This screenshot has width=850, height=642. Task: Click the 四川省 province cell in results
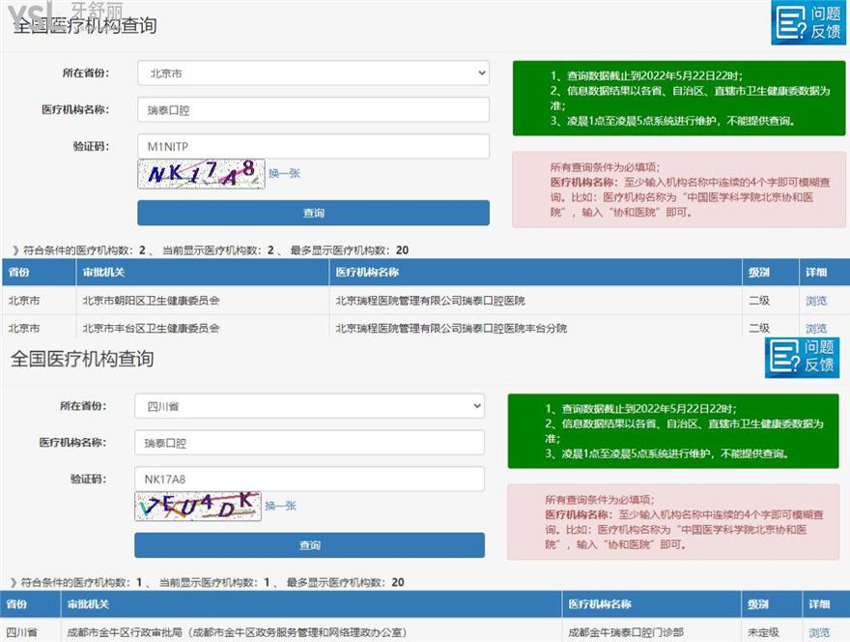(30, 631)
